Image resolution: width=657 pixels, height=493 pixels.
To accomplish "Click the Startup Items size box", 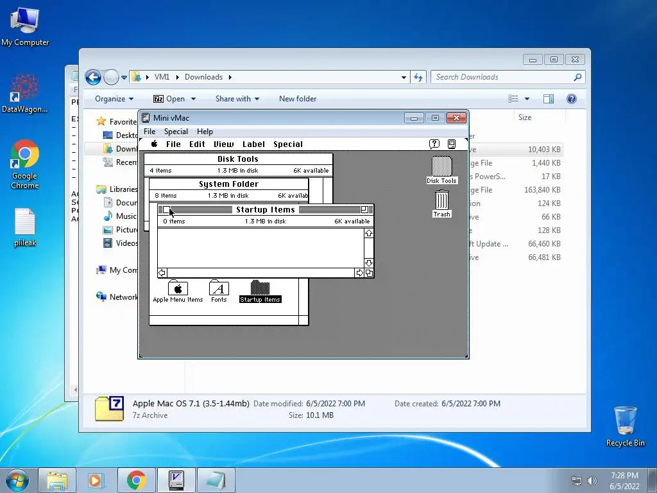I will (x=369, y=273).
